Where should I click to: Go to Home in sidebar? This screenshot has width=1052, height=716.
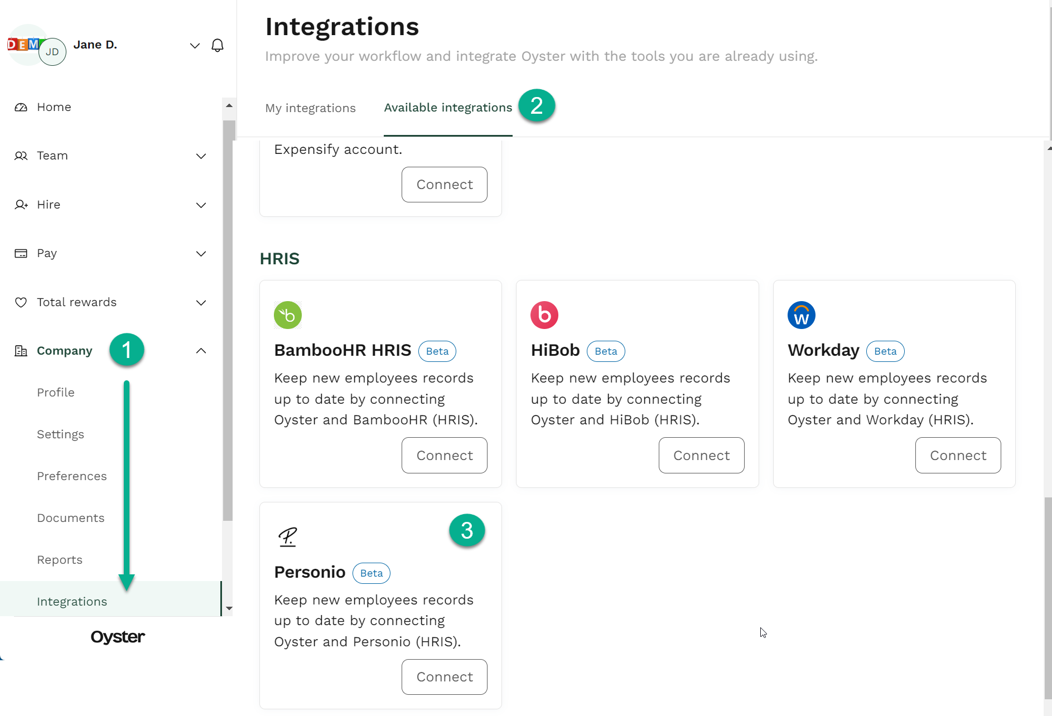(x=54, y=107)
